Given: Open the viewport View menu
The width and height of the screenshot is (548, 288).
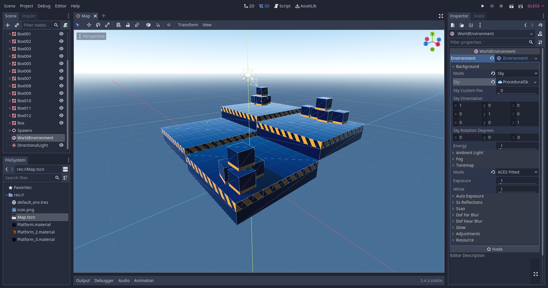Looking at the screenshot, I should [x=207, y=25].
